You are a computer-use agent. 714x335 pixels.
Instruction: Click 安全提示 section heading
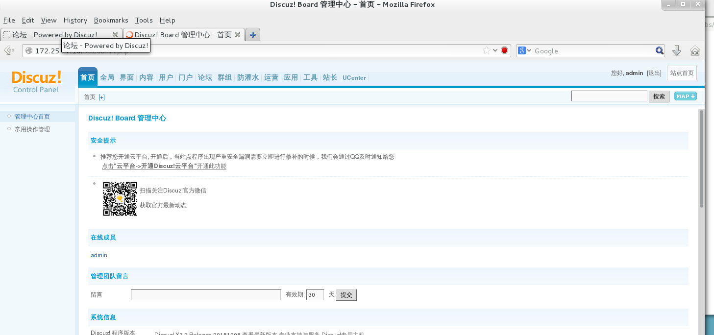coord(103,141)
